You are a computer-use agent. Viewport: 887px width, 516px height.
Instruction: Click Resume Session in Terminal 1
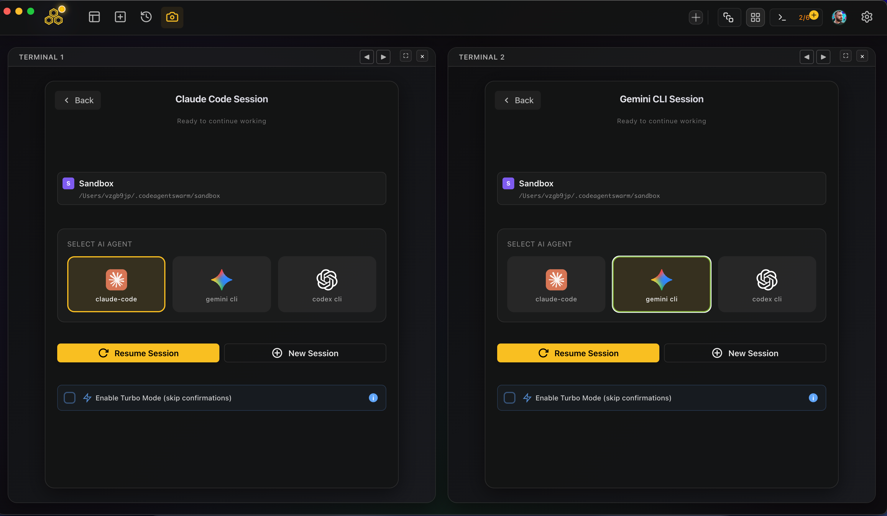click(138, 353)
